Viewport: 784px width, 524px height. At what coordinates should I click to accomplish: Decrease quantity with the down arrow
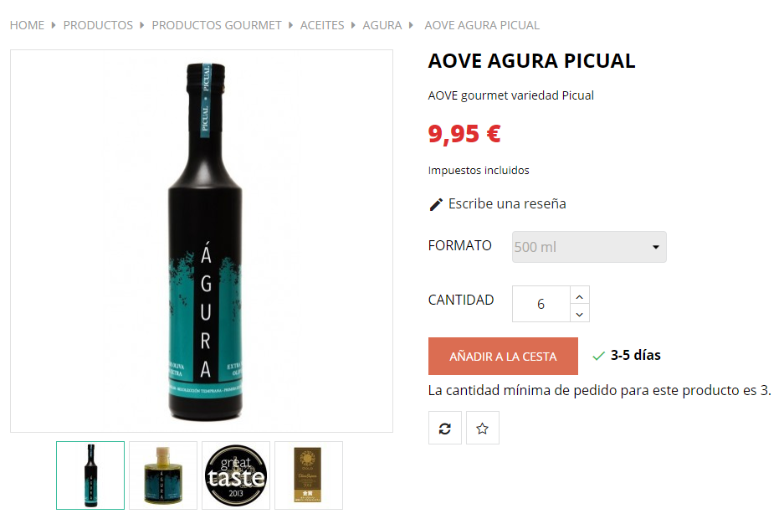click(x=580, y=314)
